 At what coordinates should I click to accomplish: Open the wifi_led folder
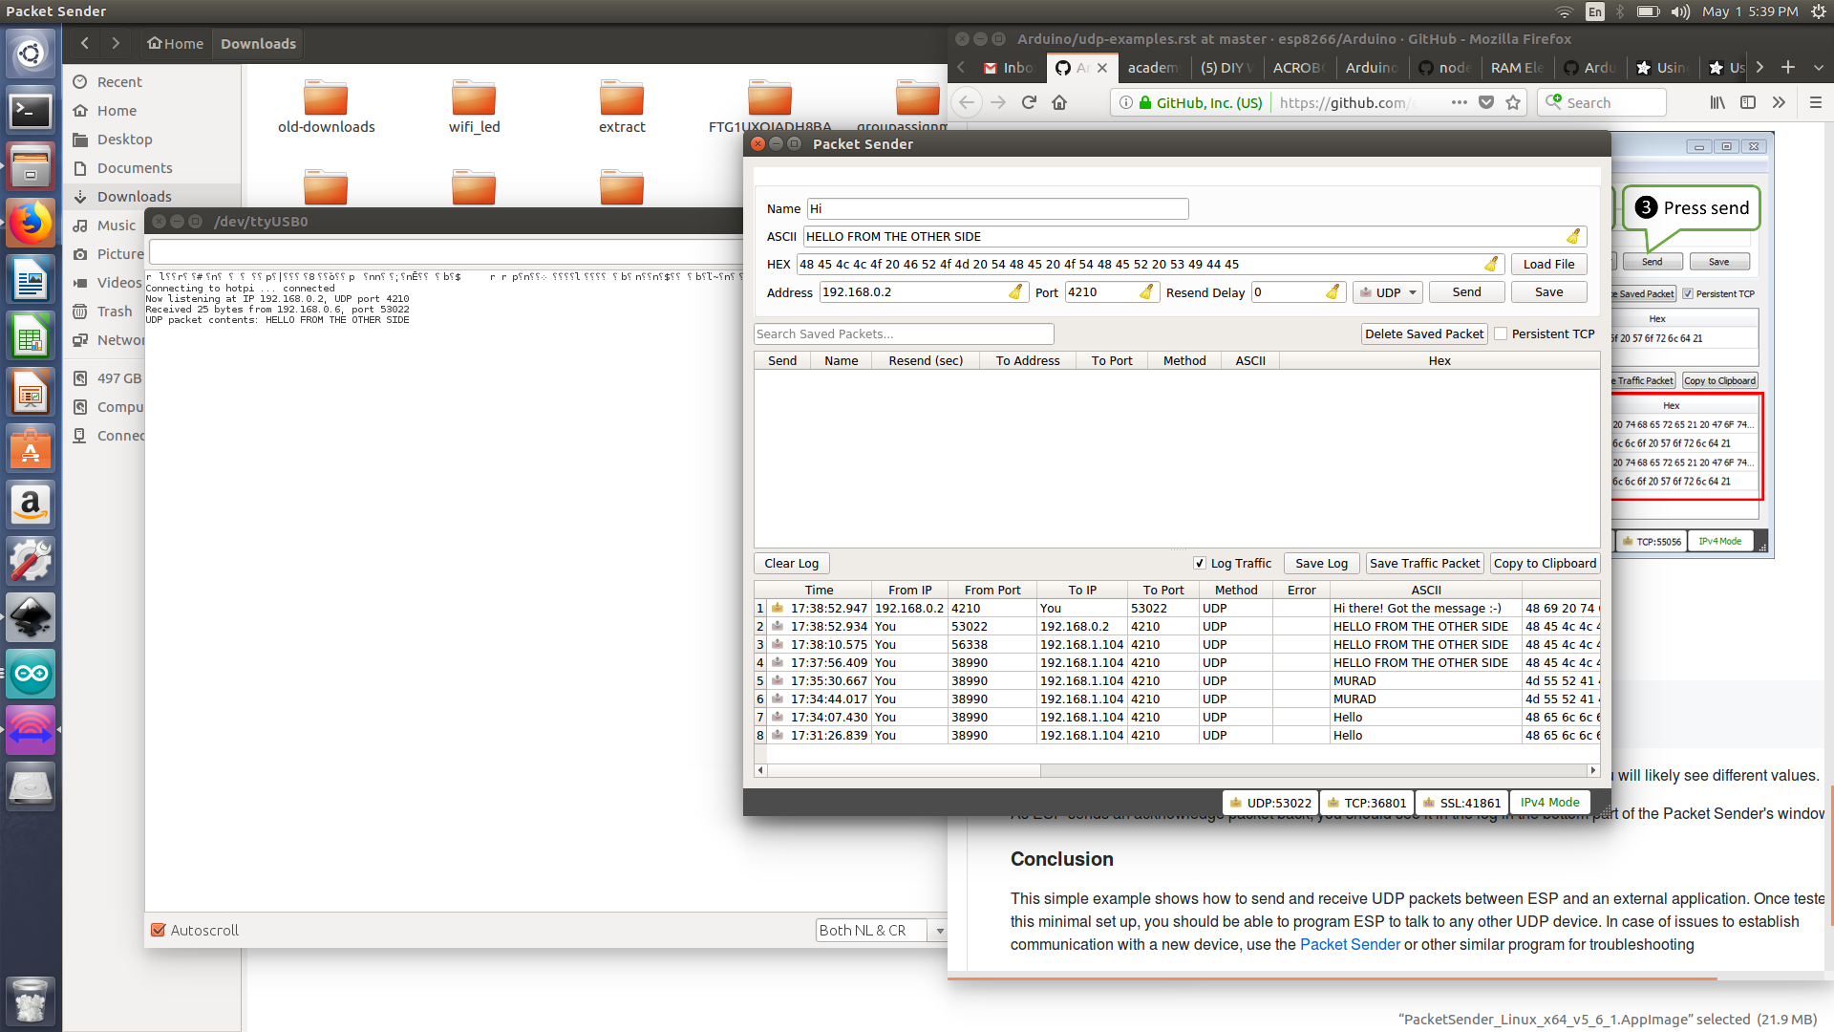click(x=474, y=107)
